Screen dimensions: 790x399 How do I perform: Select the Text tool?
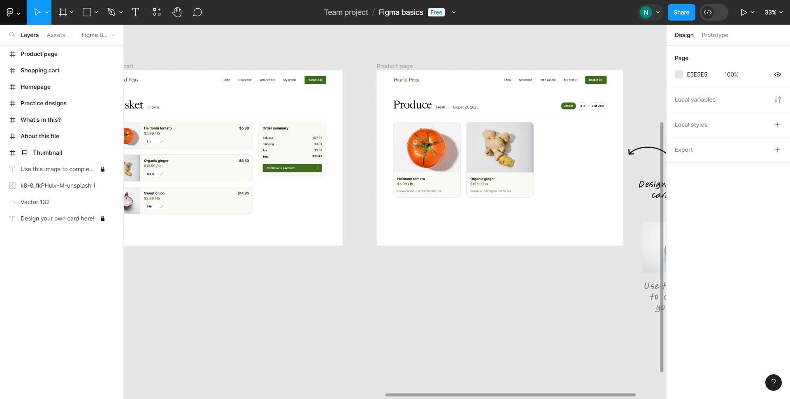(135, 12)
